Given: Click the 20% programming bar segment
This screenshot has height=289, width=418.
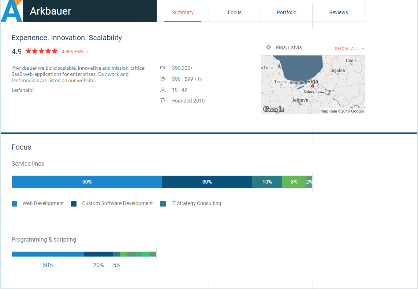Looking at the screenshot, I should 98,254.
